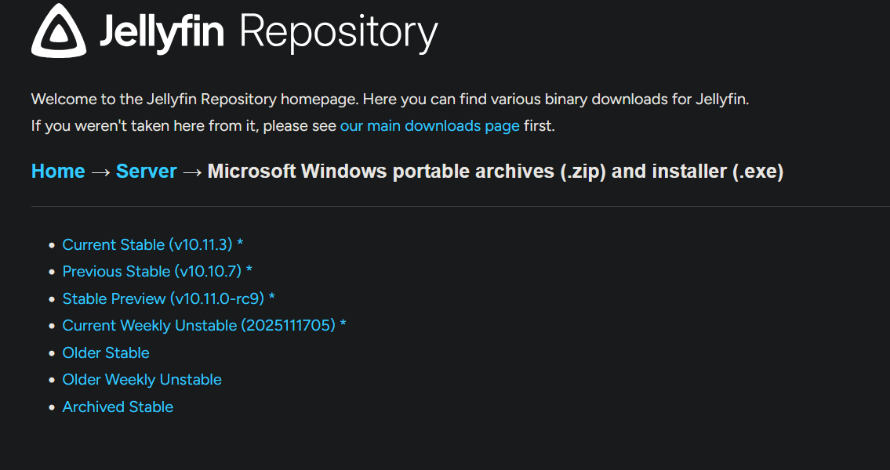Open Current Weekly Unstable (2025111705) link
The width and height of the screenshot is (890, 470).
click(x=205, y=325)
